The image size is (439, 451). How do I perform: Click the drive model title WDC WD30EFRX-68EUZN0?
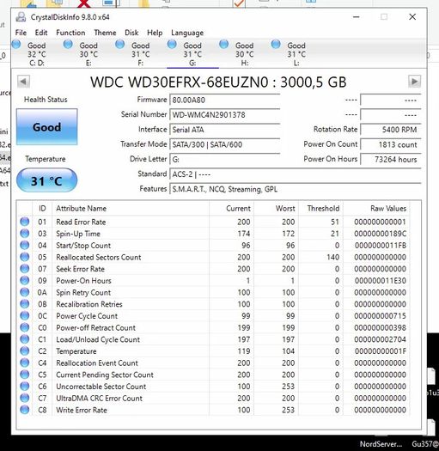pos(180,82)
